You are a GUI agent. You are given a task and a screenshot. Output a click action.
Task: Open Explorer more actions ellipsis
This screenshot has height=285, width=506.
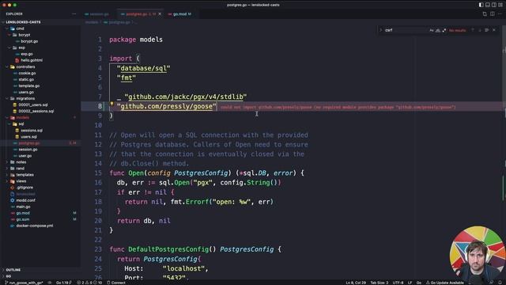pos(74,14)
